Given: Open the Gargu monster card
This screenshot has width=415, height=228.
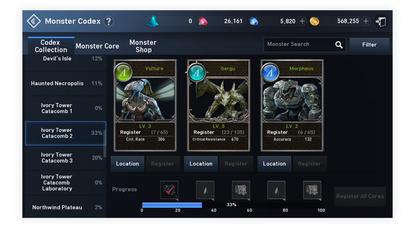Looking at the screenshot, I should pyautogui.click(x=218, y=105).
